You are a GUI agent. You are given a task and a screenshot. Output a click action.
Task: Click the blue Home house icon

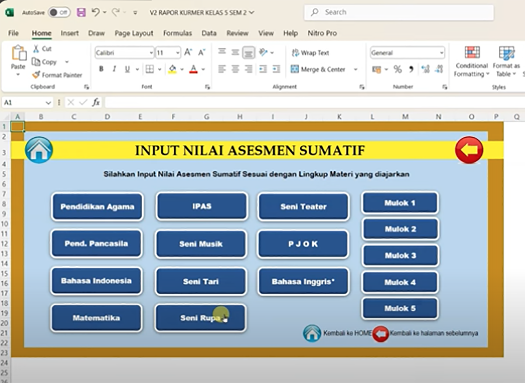(39, 150)
